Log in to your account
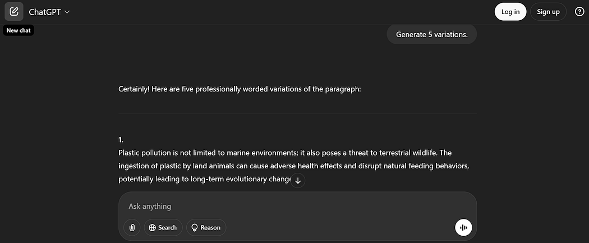589x243 pixels. point(510,12)
